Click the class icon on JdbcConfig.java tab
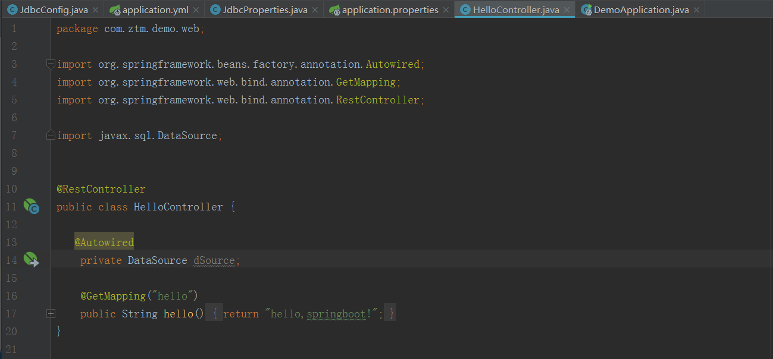Image resolution: width=773 pixels, height=359 pixels. click(12, 10)
